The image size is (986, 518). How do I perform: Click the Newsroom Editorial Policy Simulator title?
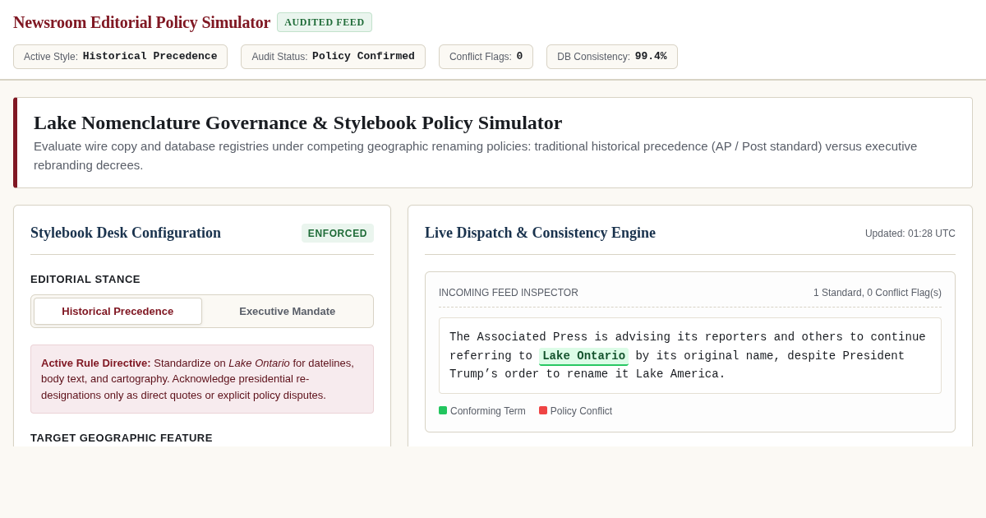(x=141, y=22)
